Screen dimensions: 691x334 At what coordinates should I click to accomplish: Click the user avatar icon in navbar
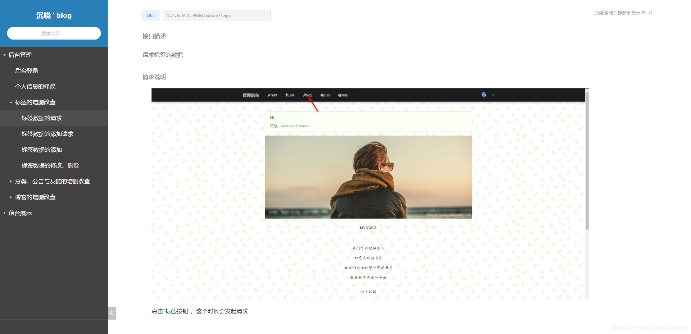coord(484,95)
